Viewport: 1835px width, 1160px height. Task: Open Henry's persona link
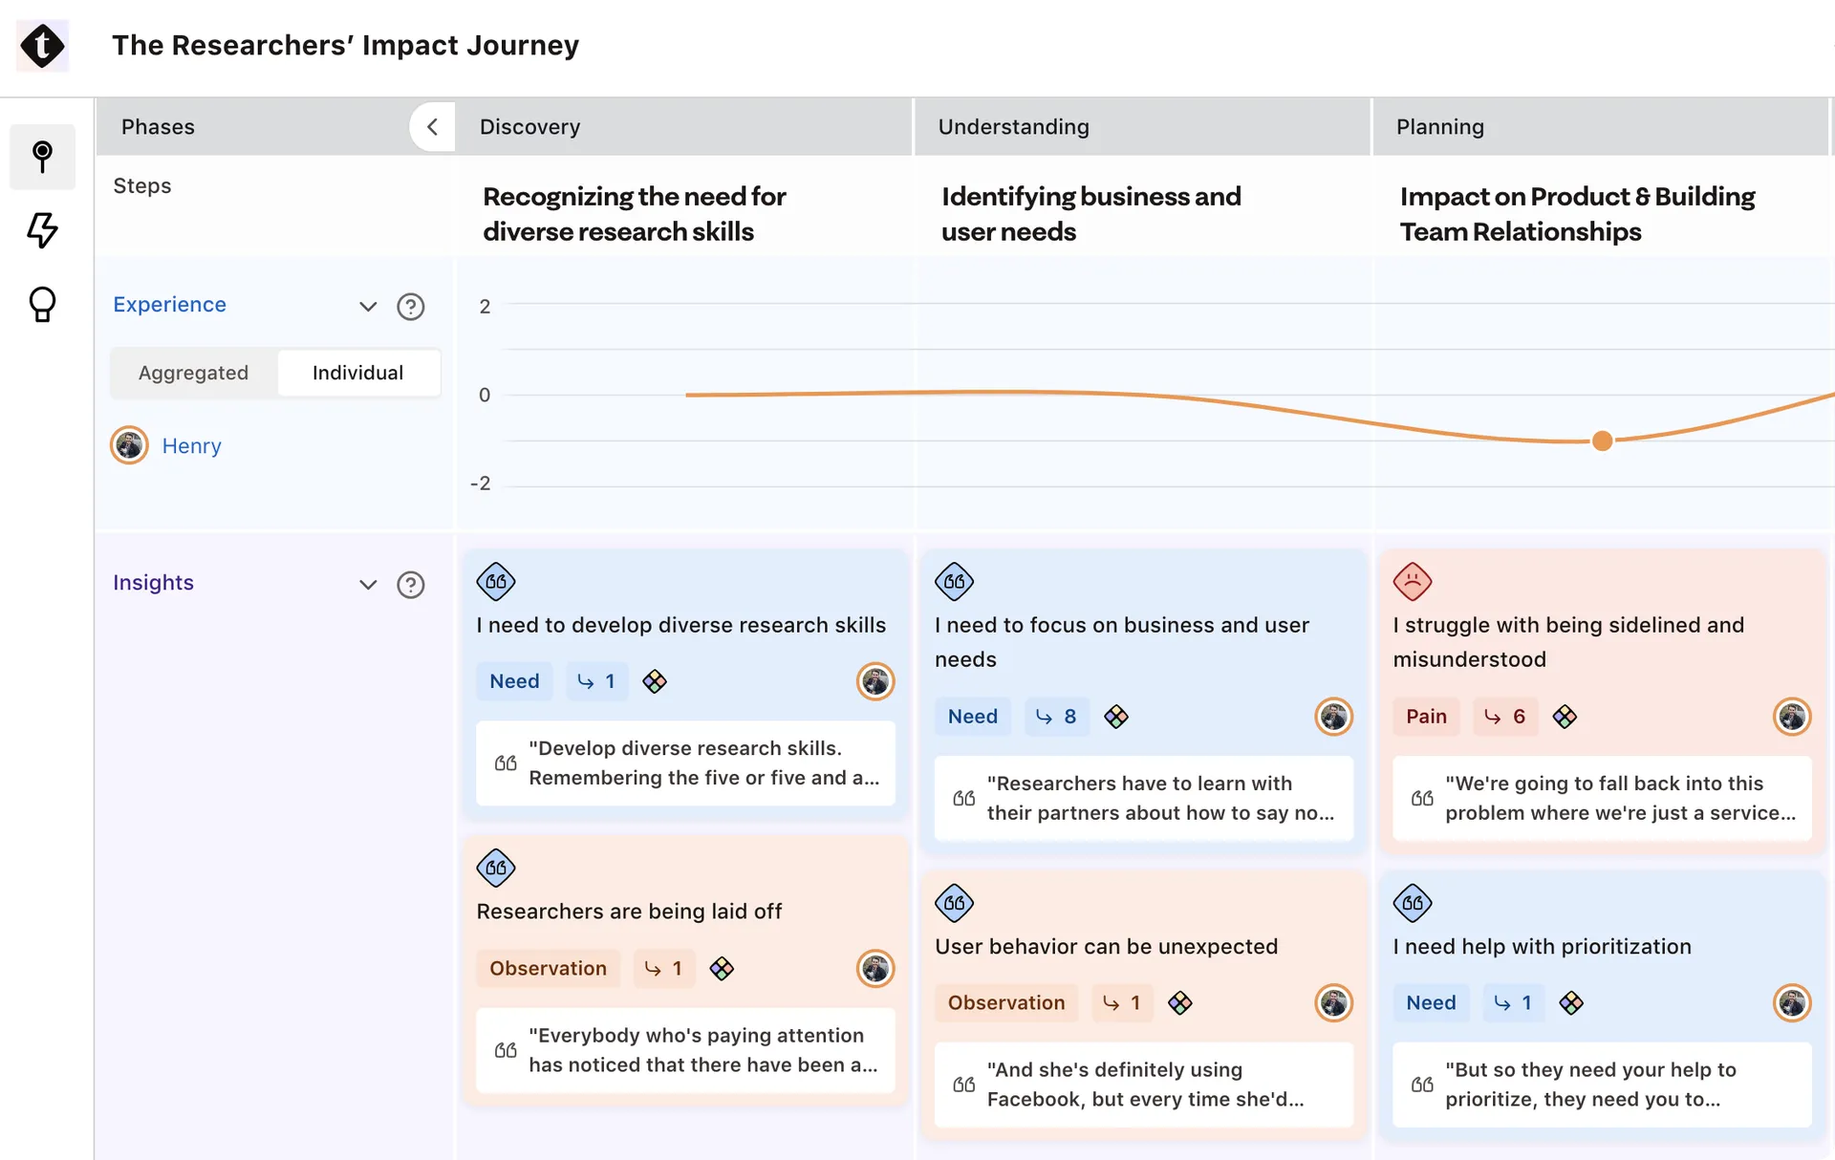[191, 446]
